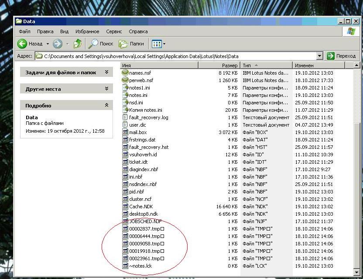Open the Справка menu
363x279 pixels.
(x=138, y=31)
